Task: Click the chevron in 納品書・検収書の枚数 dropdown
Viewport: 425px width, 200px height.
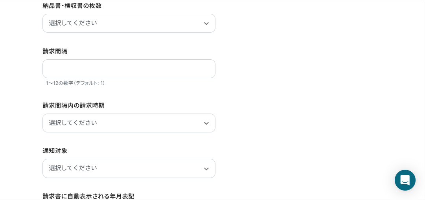Action: click(206, 24)
